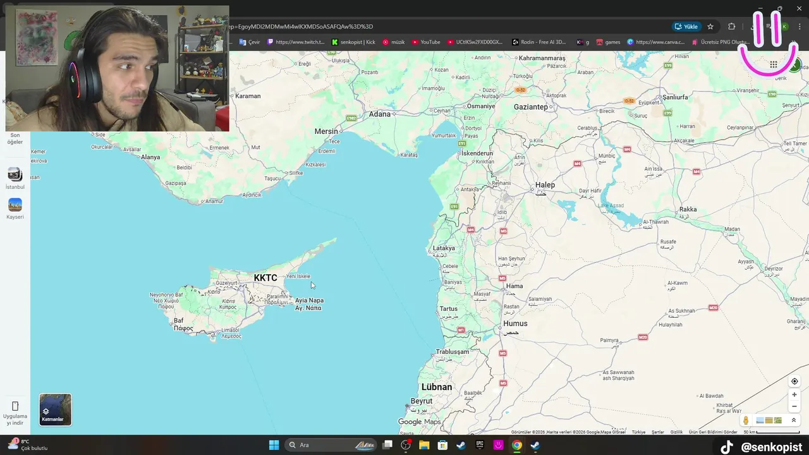
Task: Click the Gaziantep city label
Action: tap(530, 107)
